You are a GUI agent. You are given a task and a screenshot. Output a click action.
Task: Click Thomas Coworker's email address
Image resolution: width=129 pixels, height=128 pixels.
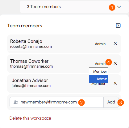(x=31, y=66)
